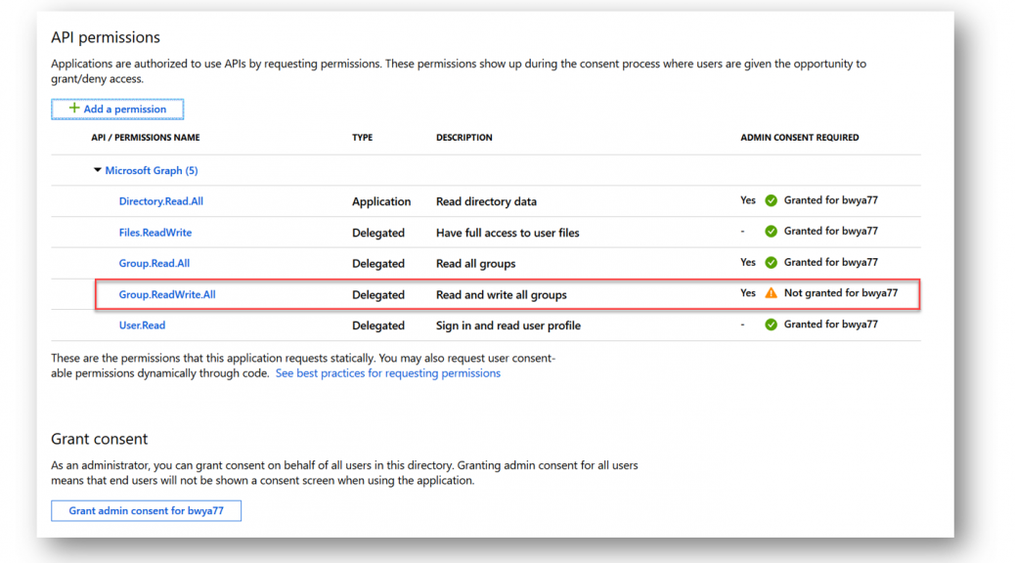1015x563 pixels.
Task: Select the API / PERMISSIONS NAME column header
Action: [146, 137]
